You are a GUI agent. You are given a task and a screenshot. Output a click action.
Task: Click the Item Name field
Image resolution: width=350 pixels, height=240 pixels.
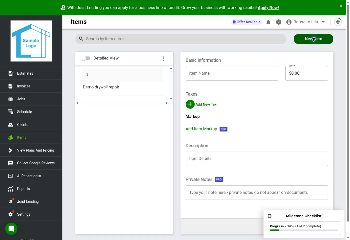click(232, 73)
